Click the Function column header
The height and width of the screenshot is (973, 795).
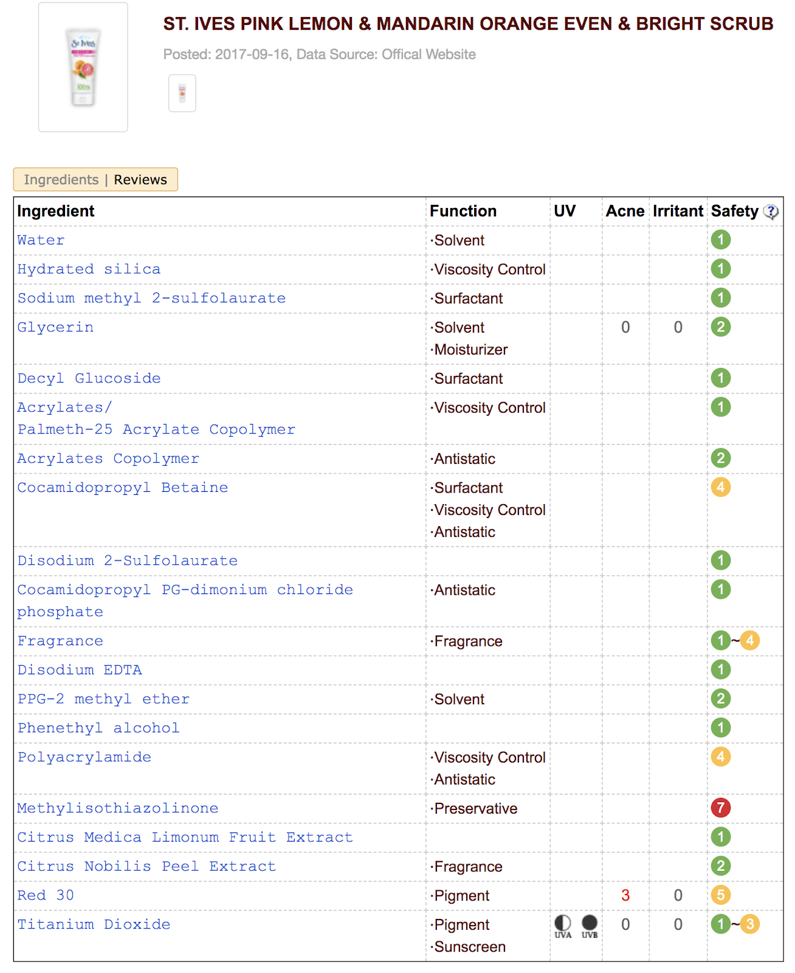463,212
